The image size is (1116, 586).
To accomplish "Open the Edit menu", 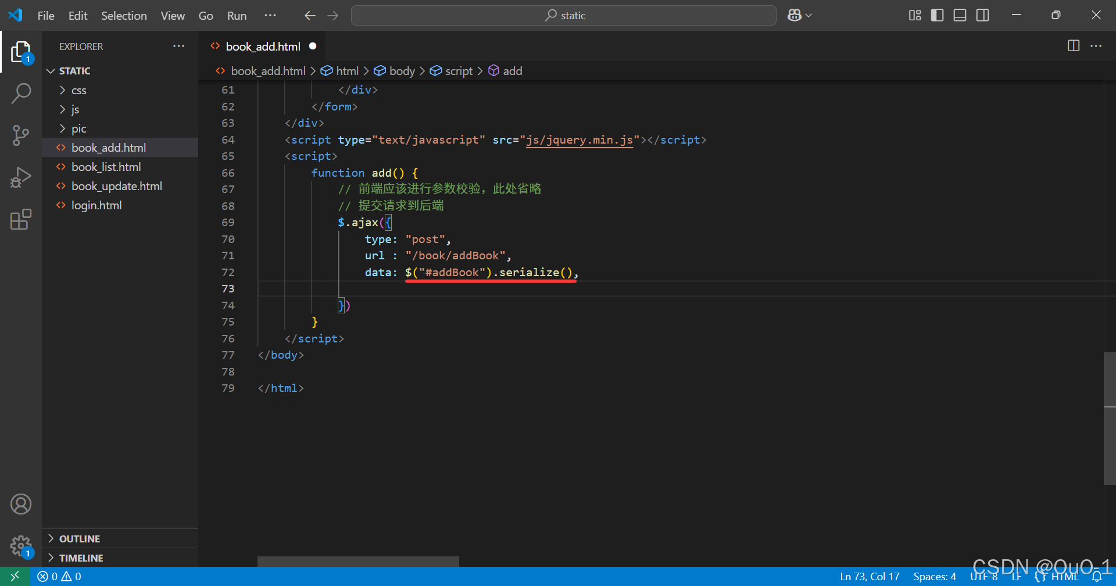I will tap(78, 16).
